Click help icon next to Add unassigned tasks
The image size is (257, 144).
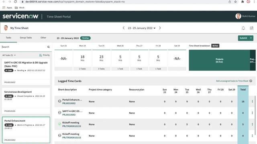251,81
